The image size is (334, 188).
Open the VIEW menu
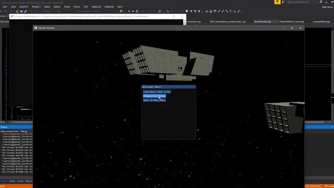(x=13, y=7)
